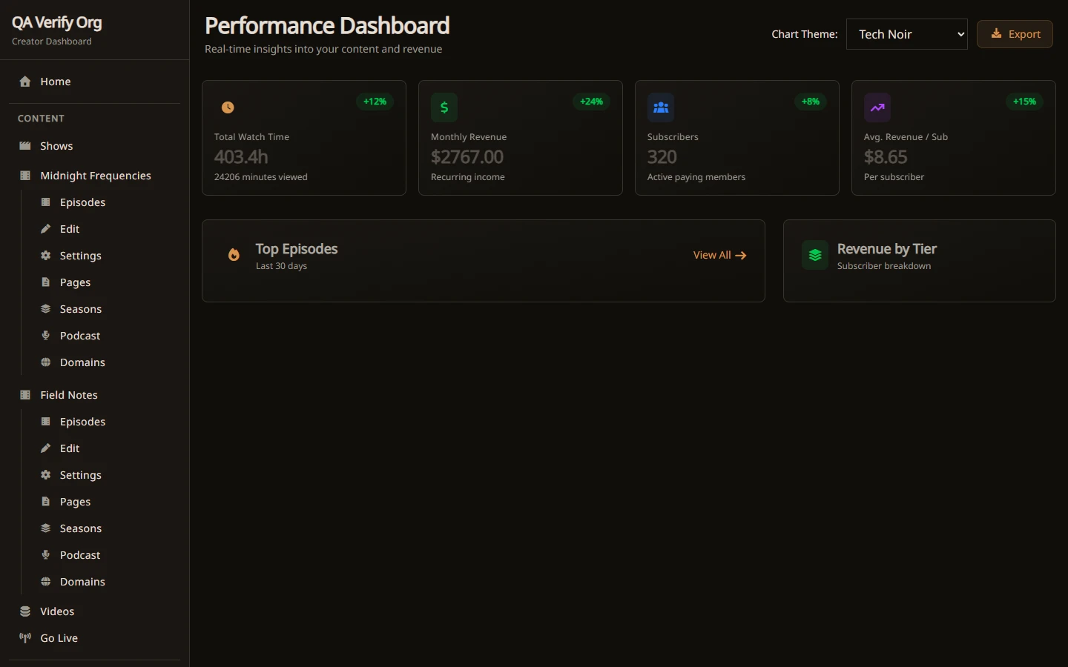Click the Avg. Revenue trend-line icon
Image resolution: width=1068 pixels, height=667 pixels.
coord(877,107)
